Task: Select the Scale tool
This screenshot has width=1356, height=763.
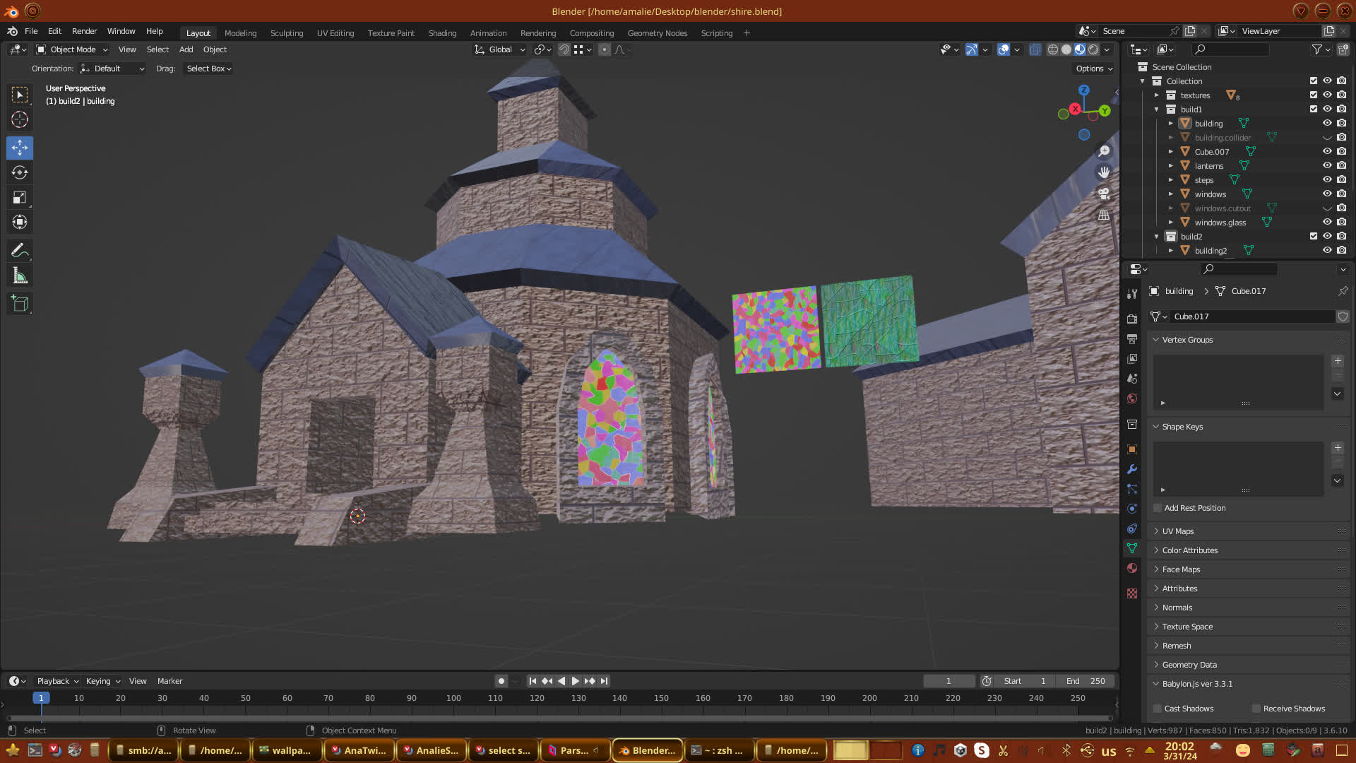Action: (x=20, y=198)
